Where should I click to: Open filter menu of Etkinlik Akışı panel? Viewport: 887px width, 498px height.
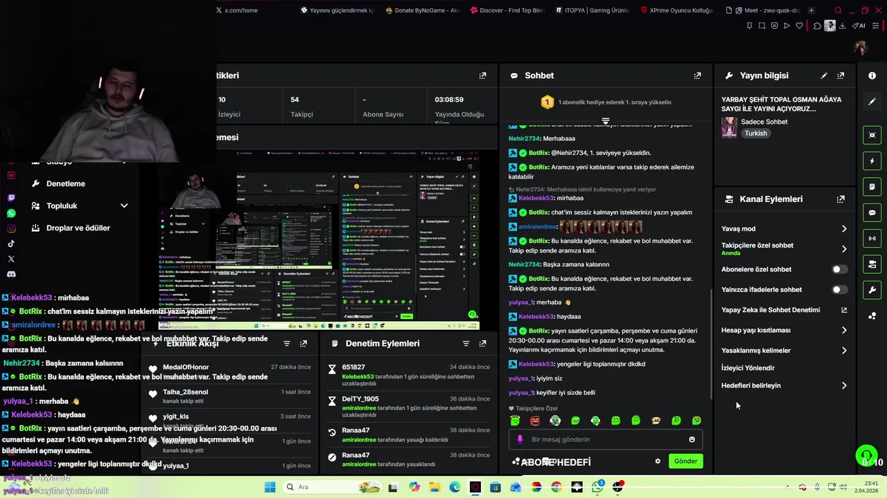pyautogui.click(x=287, y=344)
